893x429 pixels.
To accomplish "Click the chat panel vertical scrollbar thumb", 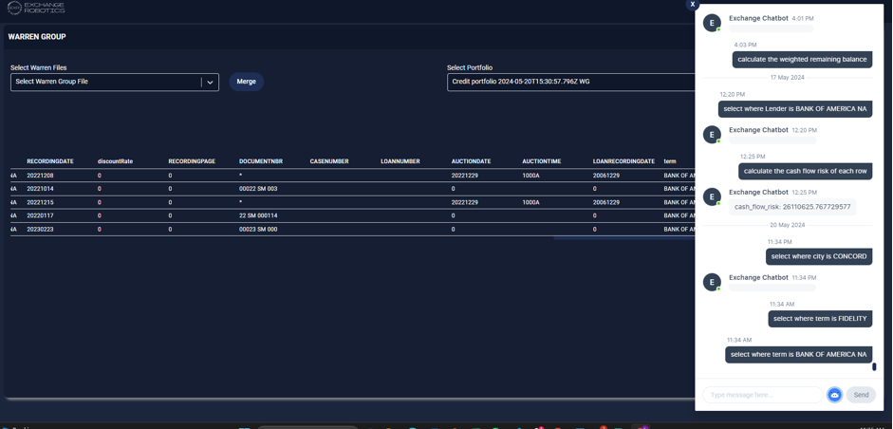I will pyautogui.click(x=874, y=366).
